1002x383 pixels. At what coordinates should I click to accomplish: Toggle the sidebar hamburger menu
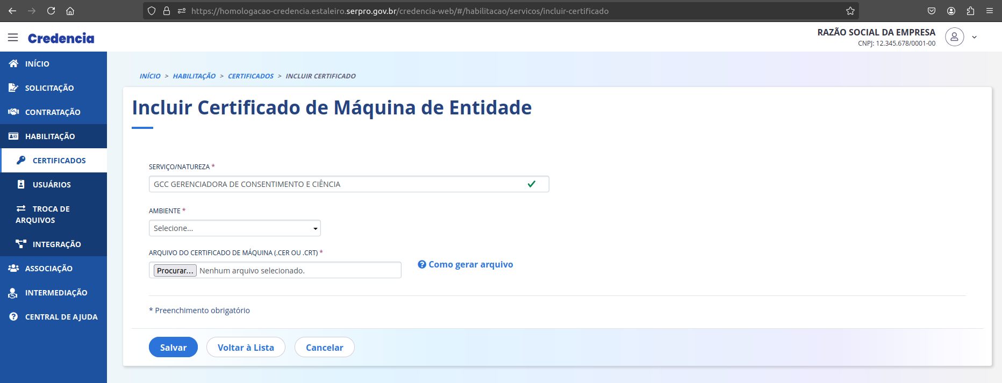coord(13,38)
